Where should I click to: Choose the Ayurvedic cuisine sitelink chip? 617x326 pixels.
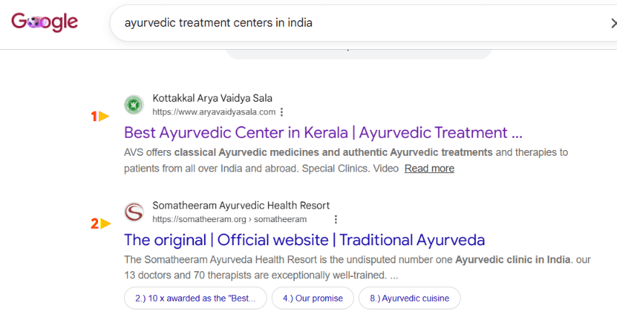click(x=409, y=299)
